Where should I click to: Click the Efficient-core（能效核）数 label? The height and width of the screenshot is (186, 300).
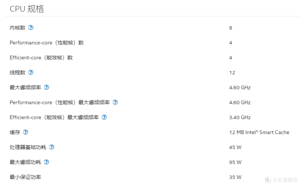(x=41, y=58)
